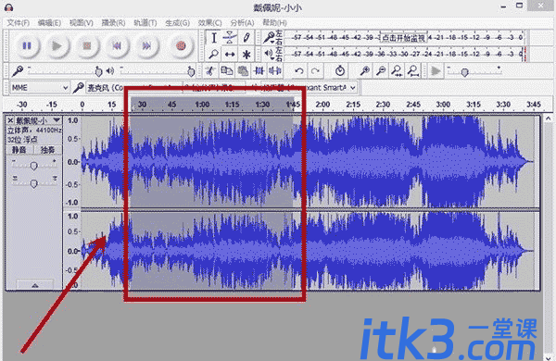
Task: Click the Undo arrow icon
Action: click(x=299, y=71)
